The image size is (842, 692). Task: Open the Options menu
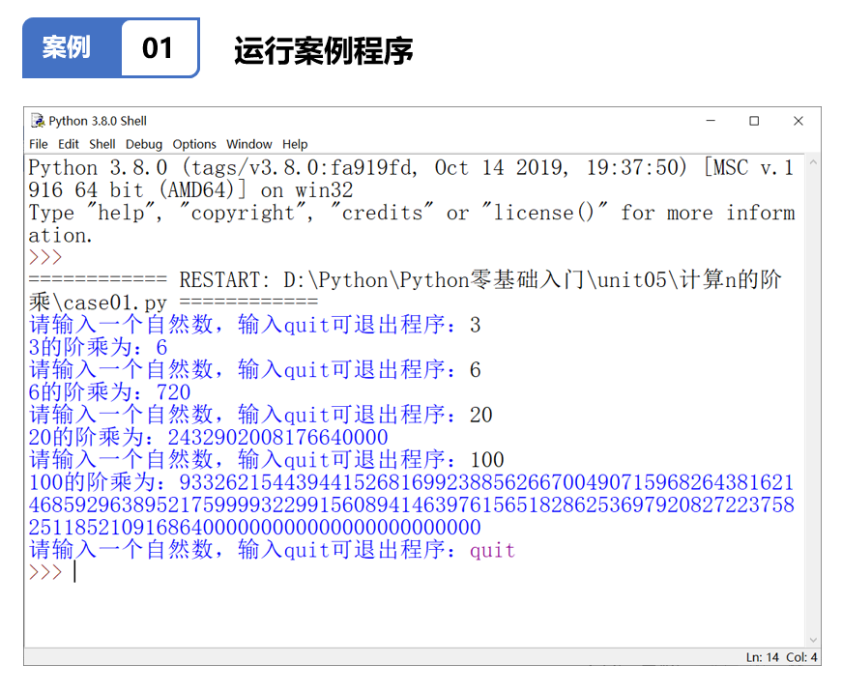pyautogui.click(x=194, y=144)
